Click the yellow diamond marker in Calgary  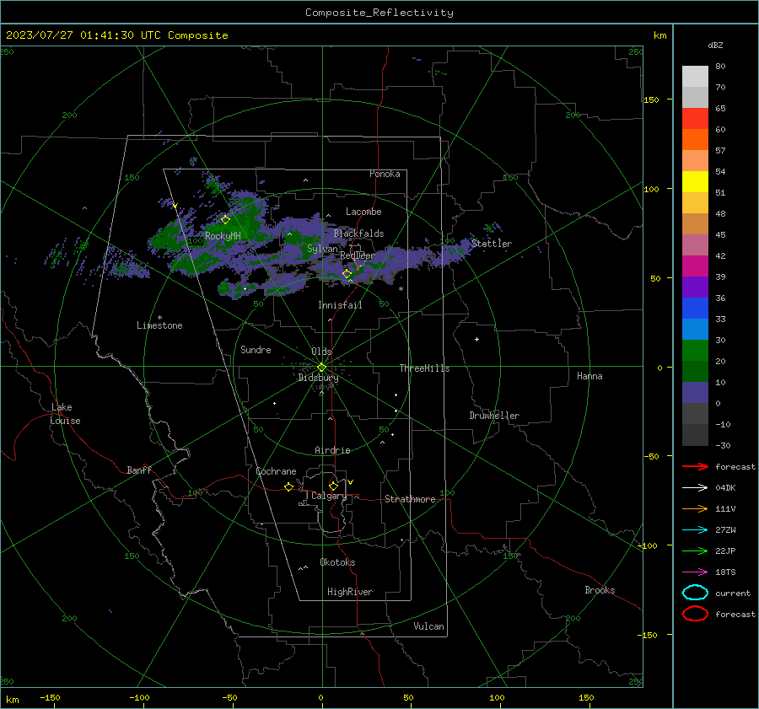[333, 486]
